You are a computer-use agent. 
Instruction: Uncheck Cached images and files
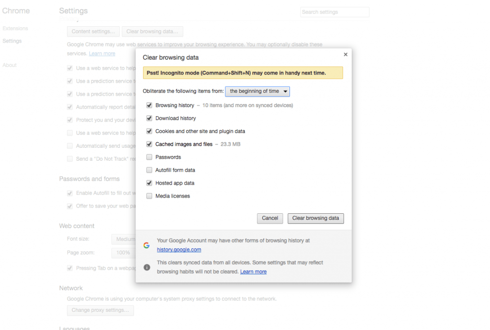tap(149, 144)
